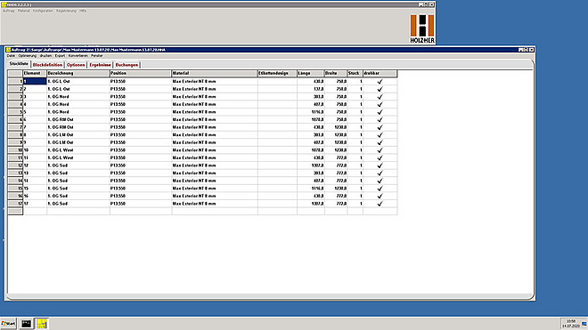Click the Holz-Her logo image

(422, 28)
